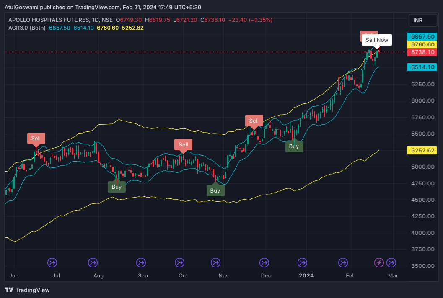Image resolution: width=443 pixels, height=298 pixels.
Task: Click the blue 6857.50 value in indicator legend
Action: pyautogui.click(x=60, y=28)
